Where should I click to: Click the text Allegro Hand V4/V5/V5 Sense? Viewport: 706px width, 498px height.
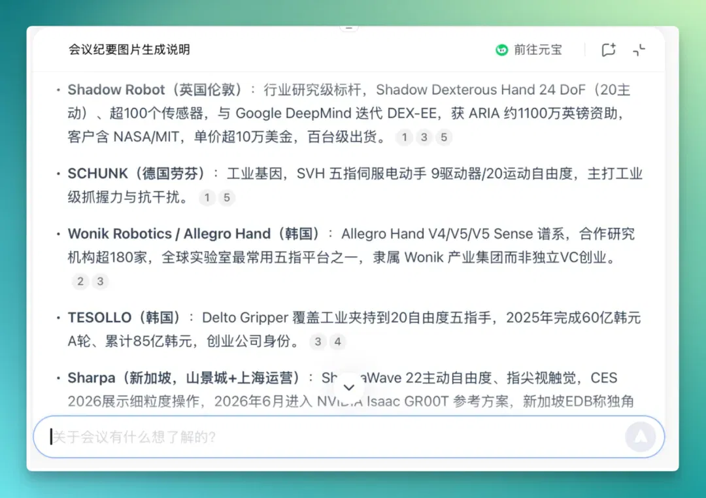[x=437, y=234]
